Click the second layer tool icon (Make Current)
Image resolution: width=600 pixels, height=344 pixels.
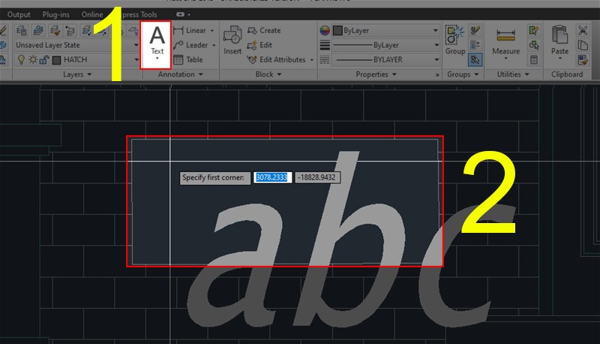pos(38,30)
